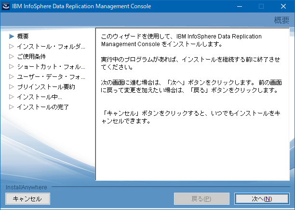This screenshot has height=210, width=295.
Task: Select the インストール・フォルダ… step label
Action: click(x=51, y=46)
